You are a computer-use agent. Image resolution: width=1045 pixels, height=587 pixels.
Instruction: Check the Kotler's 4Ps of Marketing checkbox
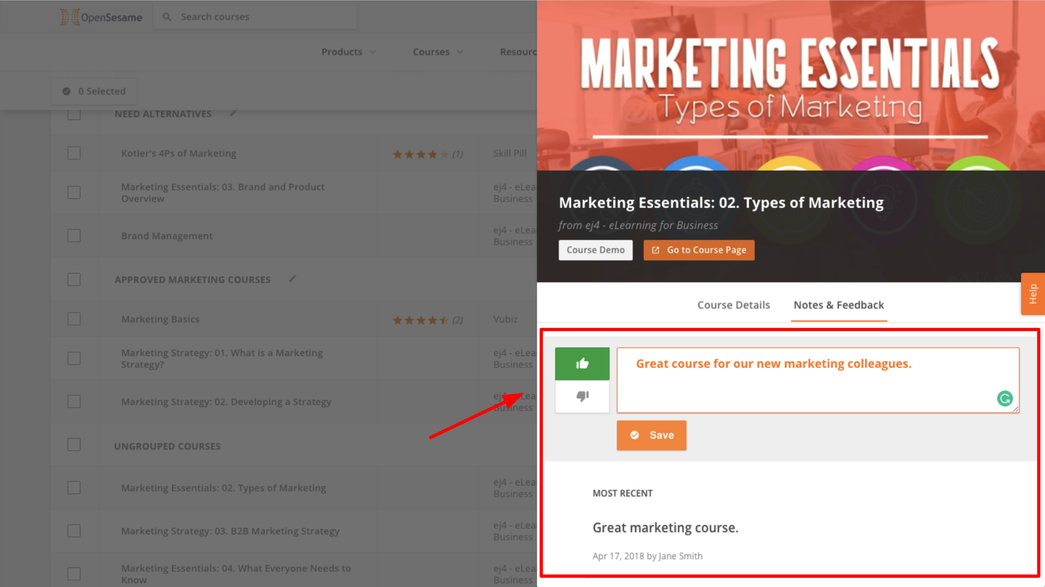click(x=74, y=153)
